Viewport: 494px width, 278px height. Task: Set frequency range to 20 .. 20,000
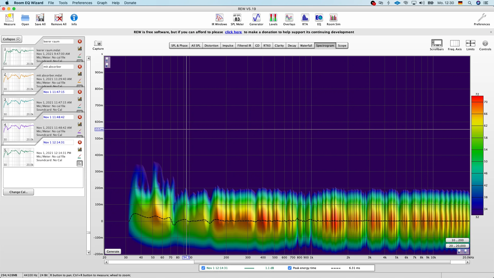coord(457,246)
